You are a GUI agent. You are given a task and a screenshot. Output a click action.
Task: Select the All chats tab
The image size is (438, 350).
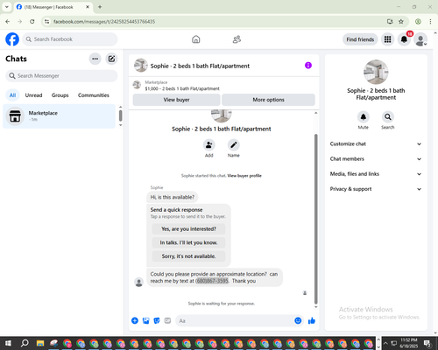(12, 95)
